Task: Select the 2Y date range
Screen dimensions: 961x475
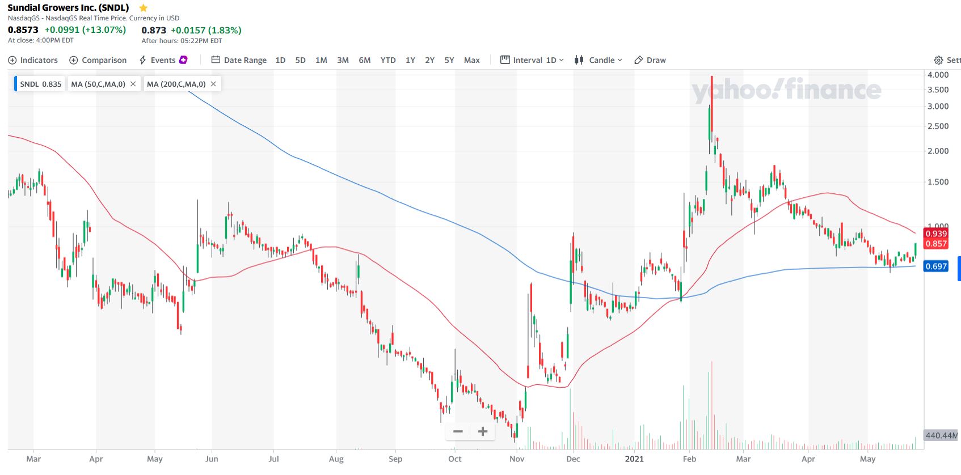Action: 430,60
